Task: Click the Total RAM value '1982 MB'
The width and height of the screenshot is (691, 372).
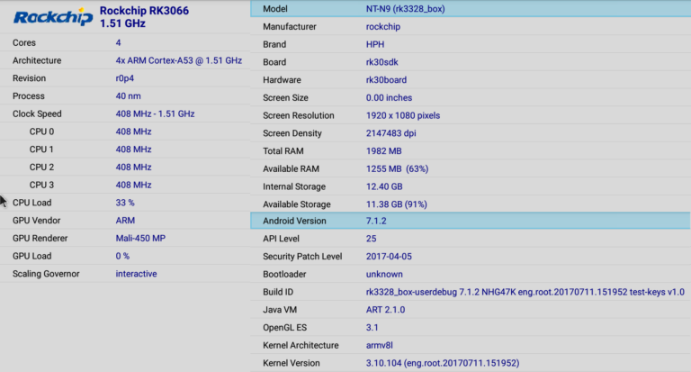Action: (384, 151)
